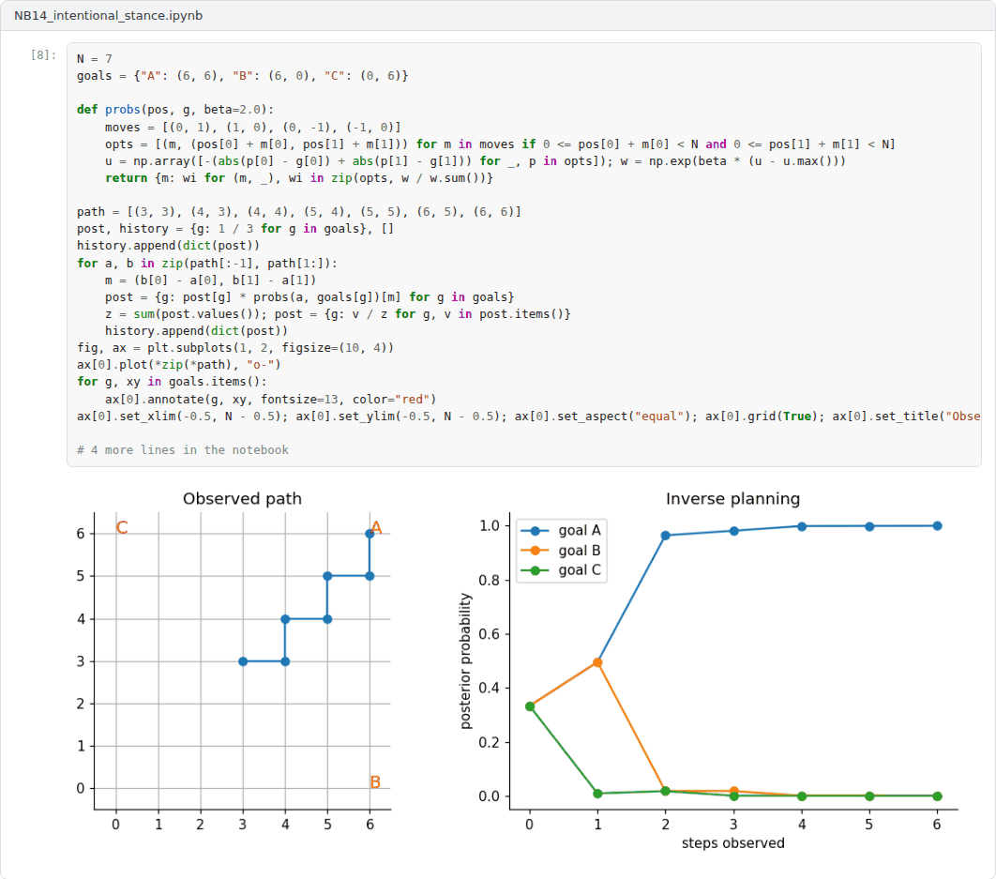Click the goal B peak point at step 1
The width and height of the screenshot is (996, 879).
pos(597,662)
